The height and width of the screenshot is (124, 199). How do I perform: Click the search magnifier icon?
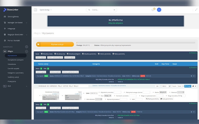[89, 10]
